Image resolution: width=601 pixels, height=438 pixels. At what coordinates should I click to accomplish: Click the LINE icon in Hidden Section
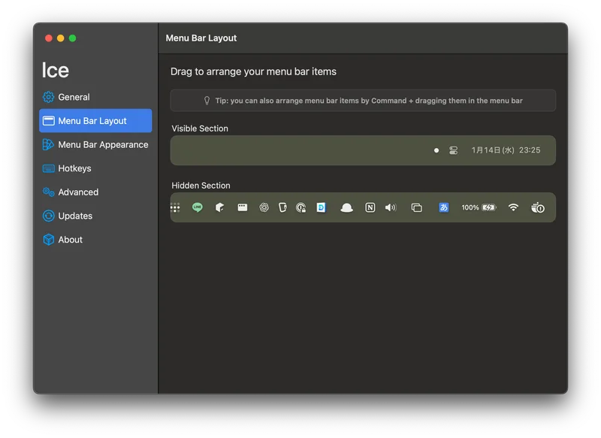coord(198,207)
